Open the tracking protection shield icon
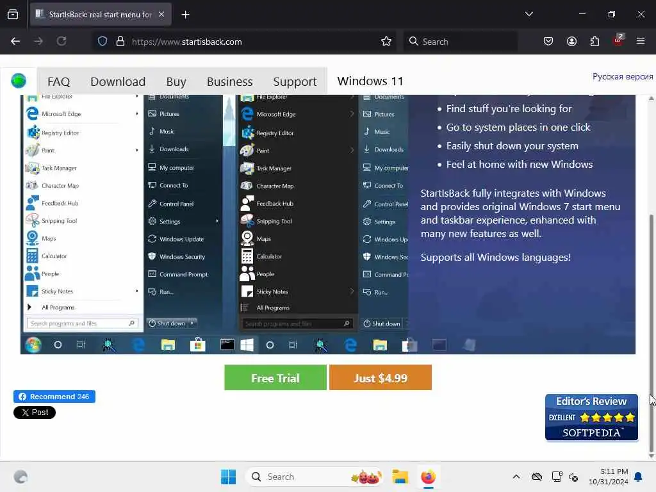 102,42
